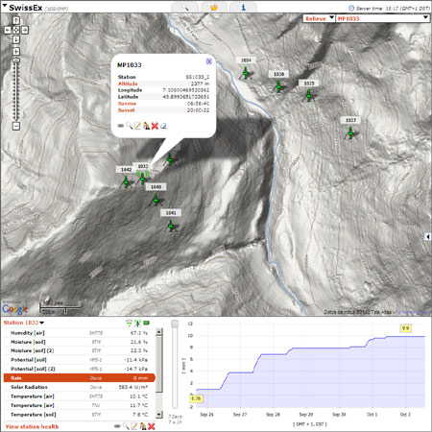Click the sensor list scroll-down arrow

point(158,415)
